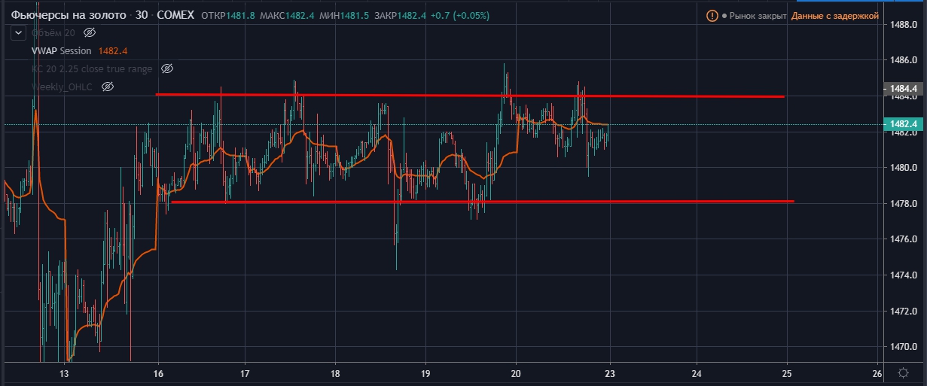Image resolution: width=927 pixels, height=386 pixels.
Task: Select the VWAP Session indicator legend
Action: [x=61, y=50]
